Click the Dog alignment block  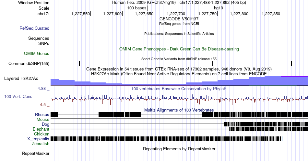266,124
